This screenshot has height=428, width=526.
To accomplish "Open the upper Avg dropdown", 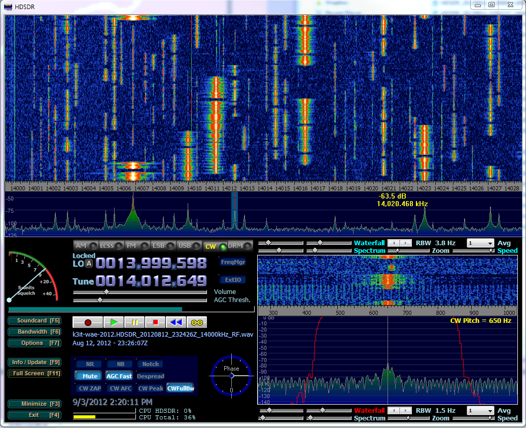I will pos(480,243).
